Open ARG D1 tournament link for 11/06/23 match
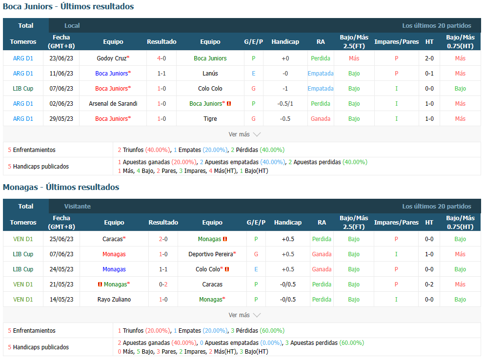The width and height of the screenshot is (485, 360). point(23,74)
